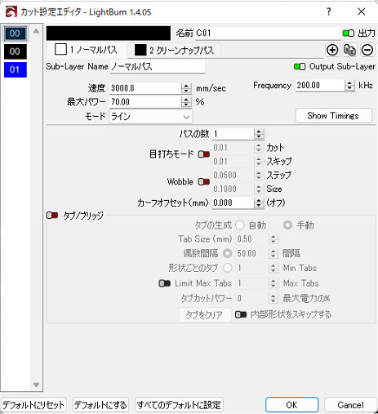Screen dimensions: 378x414
Task: Adjust the Max Tabs spinner arrows
Action: [273, 283]
